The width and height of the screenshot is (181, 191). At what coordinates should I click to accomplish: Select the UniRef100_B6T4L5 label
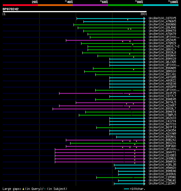(162, 103)
